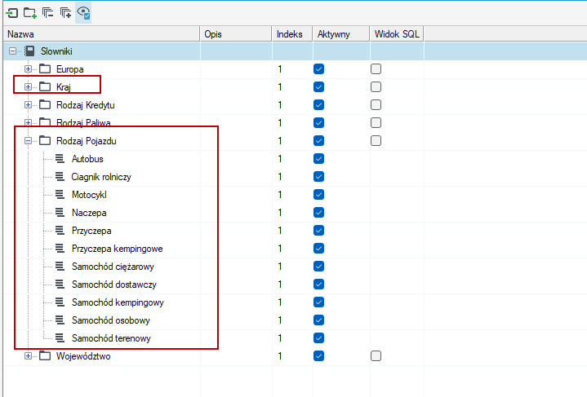Click the Motocykl list item icon
This screenshot has width=587, height=397.
[x=60, y=194]
